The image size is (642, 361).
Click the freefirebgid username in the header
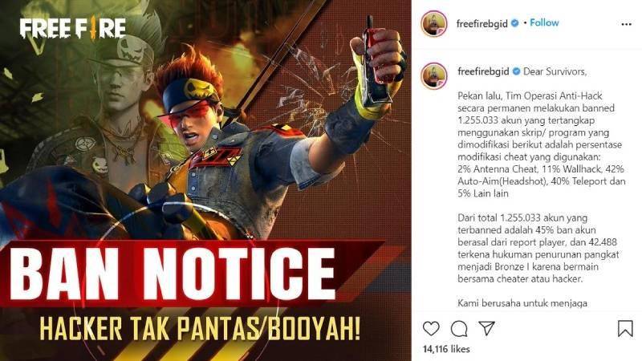(x=482, y=24)
